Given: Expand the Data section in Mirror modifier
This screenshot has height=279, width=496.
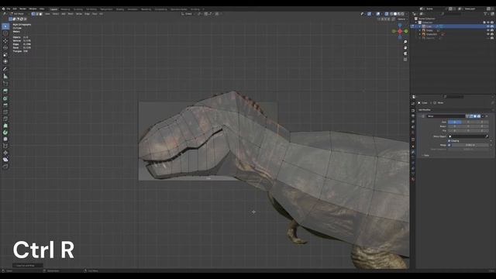Looking at the screenshot, I should click(x=425, y=155).
